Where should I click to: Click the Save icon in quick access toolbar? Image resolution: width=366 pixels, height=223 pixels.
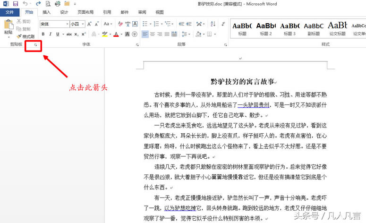coord(15,4)
